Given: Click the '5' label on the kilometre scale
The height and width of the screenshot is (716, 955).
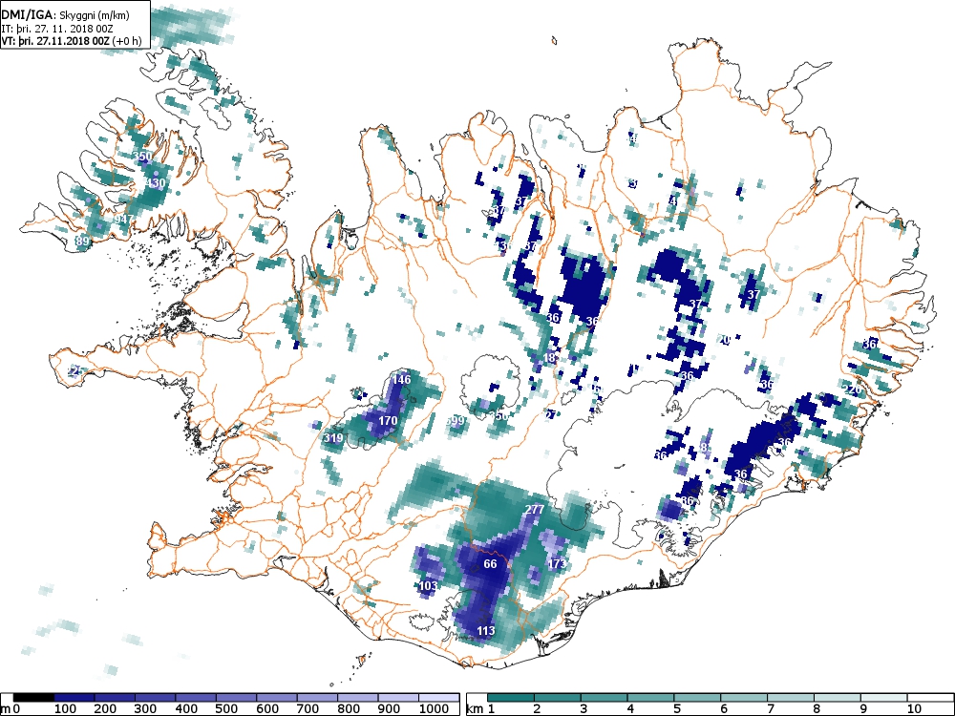Looking at the screenshot, I should click(677, 709).
